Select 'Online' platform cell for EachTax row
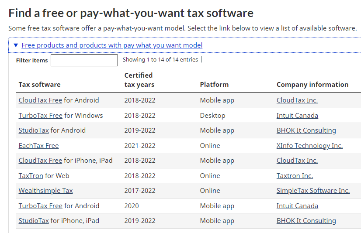The width and height of the screenshot is (361, 233). click(x=210, y=145)
